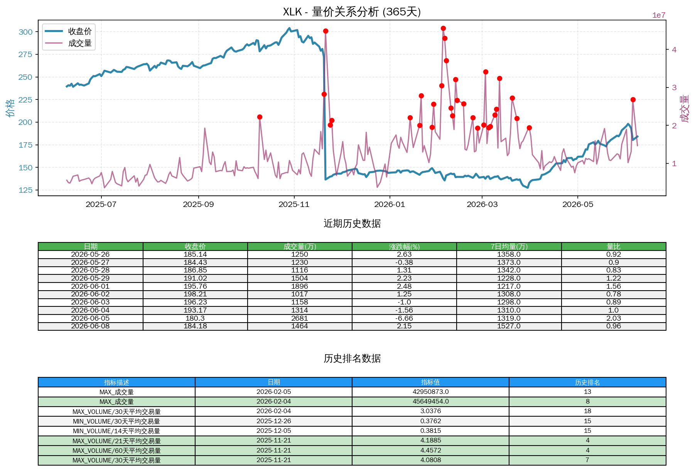The image size is (695, 471).
Task: Select the 185.14 closing price cell
Action: 195,254
